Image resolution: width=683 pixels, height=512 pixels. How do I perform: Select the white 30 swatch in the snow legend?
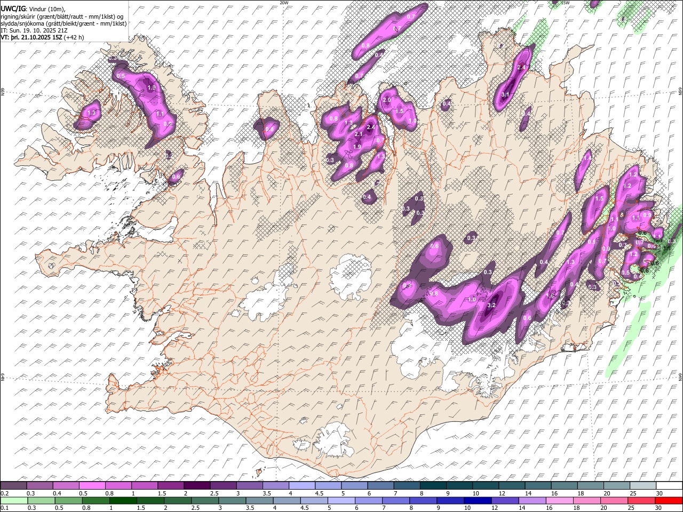[x=669, y=485]
